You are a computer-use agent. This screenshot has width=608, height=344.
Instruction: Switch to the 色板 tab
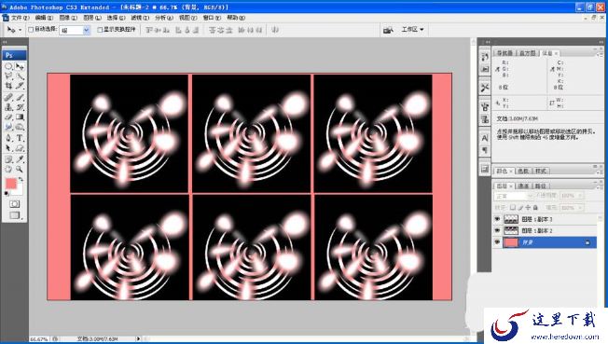coord(523,171)
